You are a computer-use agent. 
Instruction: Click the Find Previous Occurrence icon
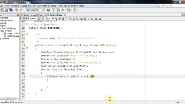56,18
